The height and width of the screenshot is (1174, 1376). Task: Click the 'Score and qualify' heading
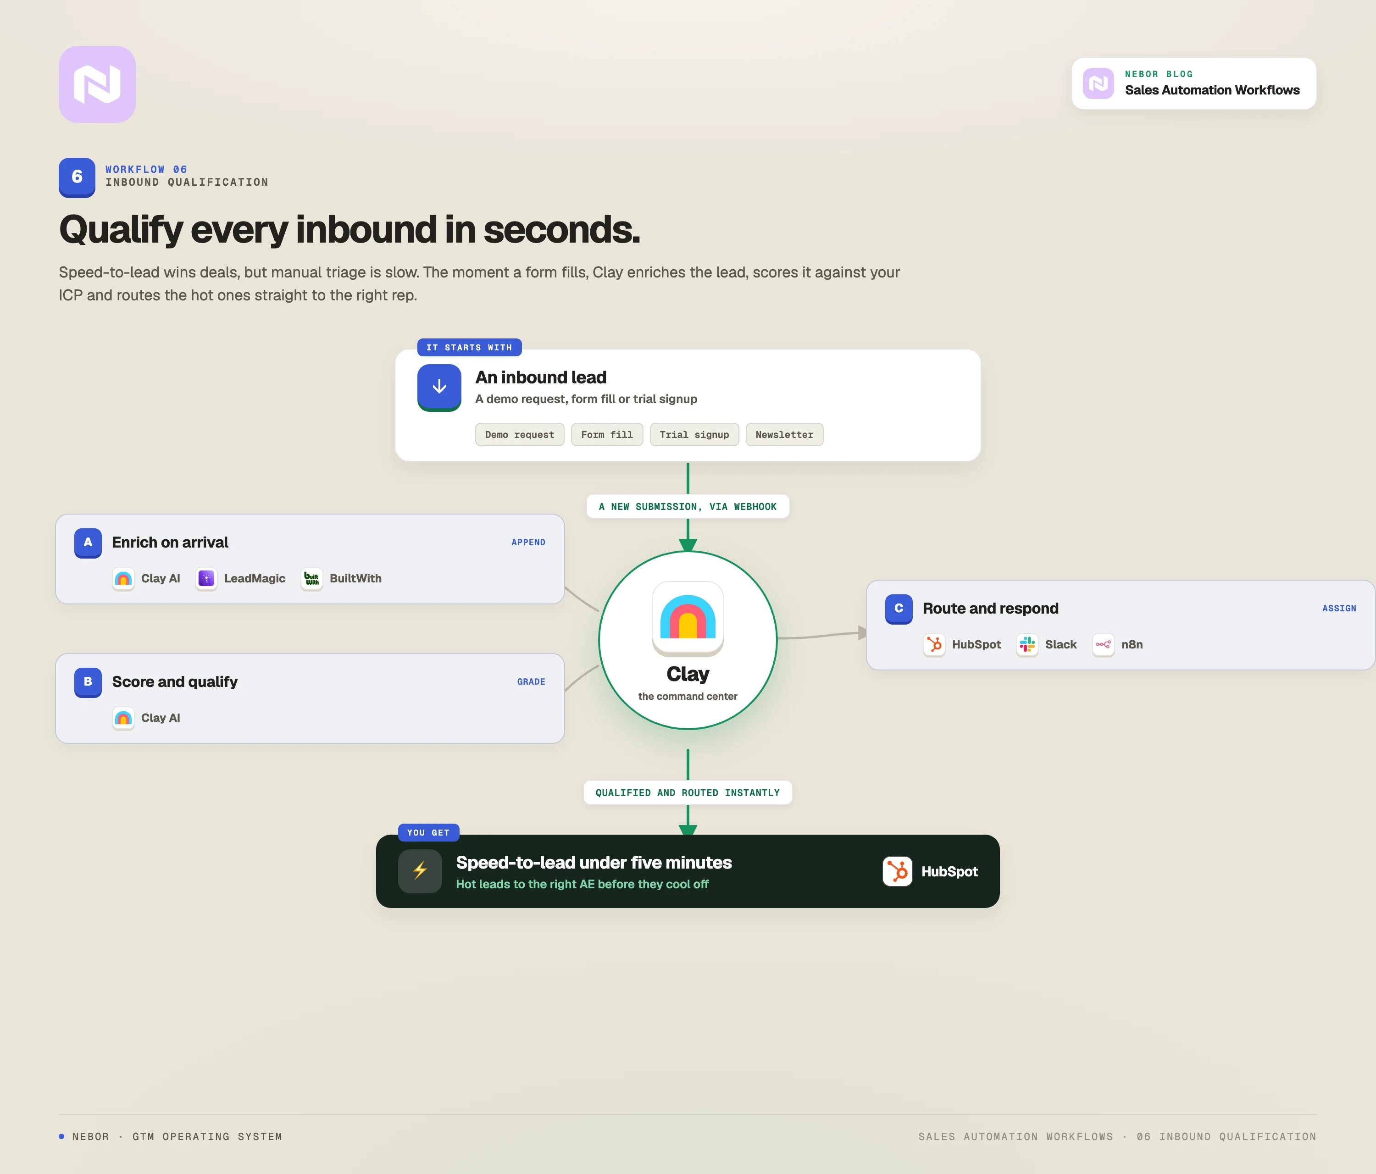tap(175, 682)
